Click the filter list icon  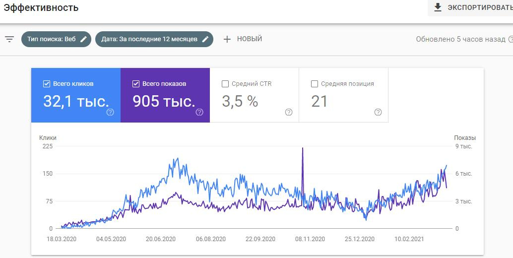coord(9,39)
